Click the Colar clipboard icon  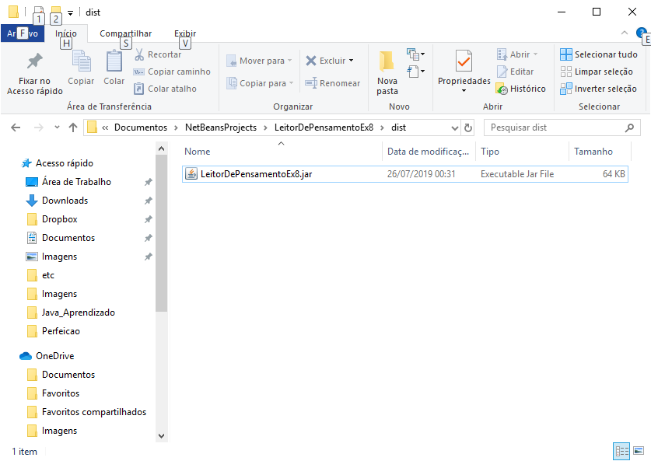coord(114,61)
